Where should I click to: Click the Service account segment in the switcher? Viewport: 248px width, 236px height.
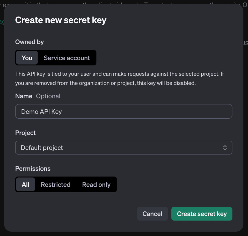pyautogui.click(x=67, y=58)
